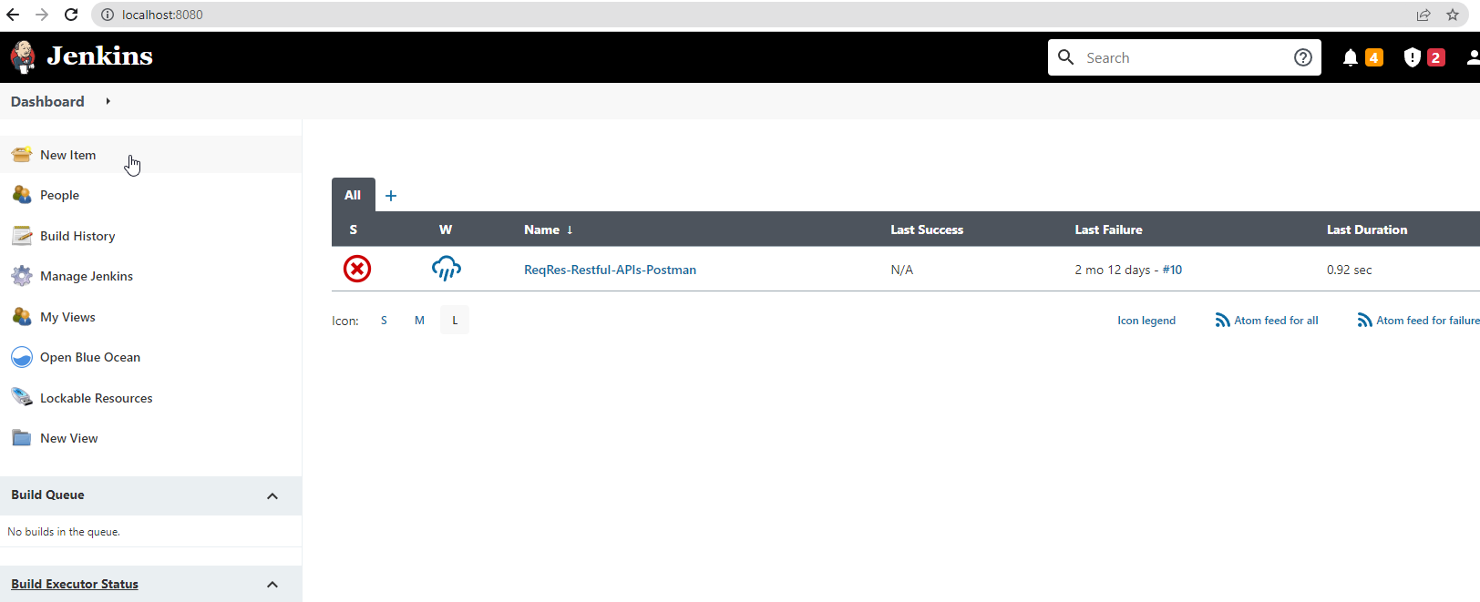Screen dimensions: 1480x602
Task: Click the Build History notepad icon
Action: (x=22, y=236)
